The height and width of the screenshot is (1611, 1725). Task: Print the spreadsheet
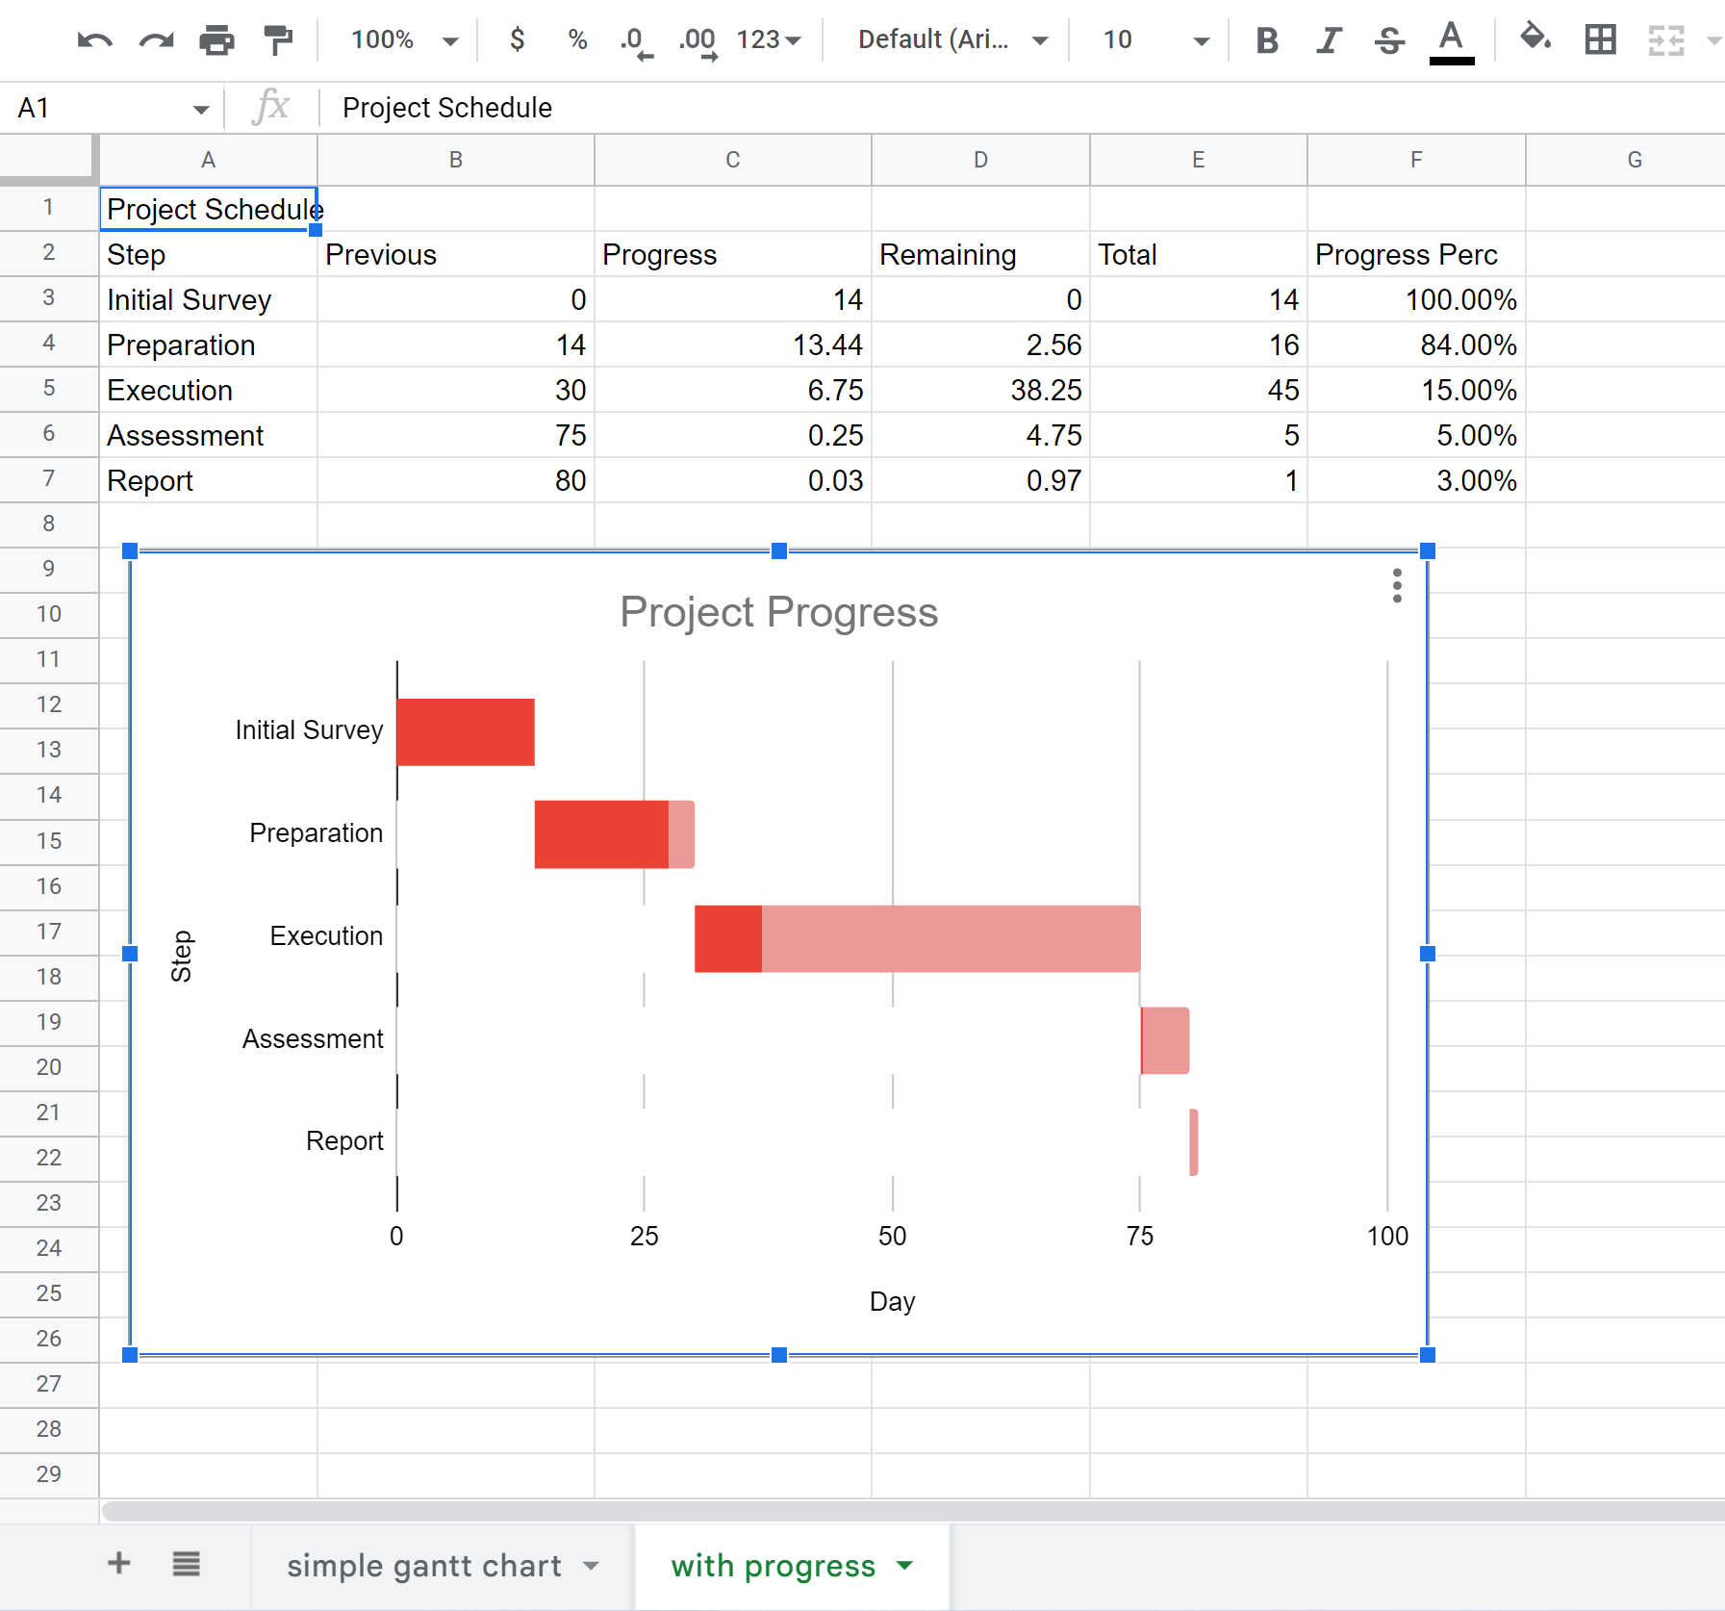coord(216,40)
